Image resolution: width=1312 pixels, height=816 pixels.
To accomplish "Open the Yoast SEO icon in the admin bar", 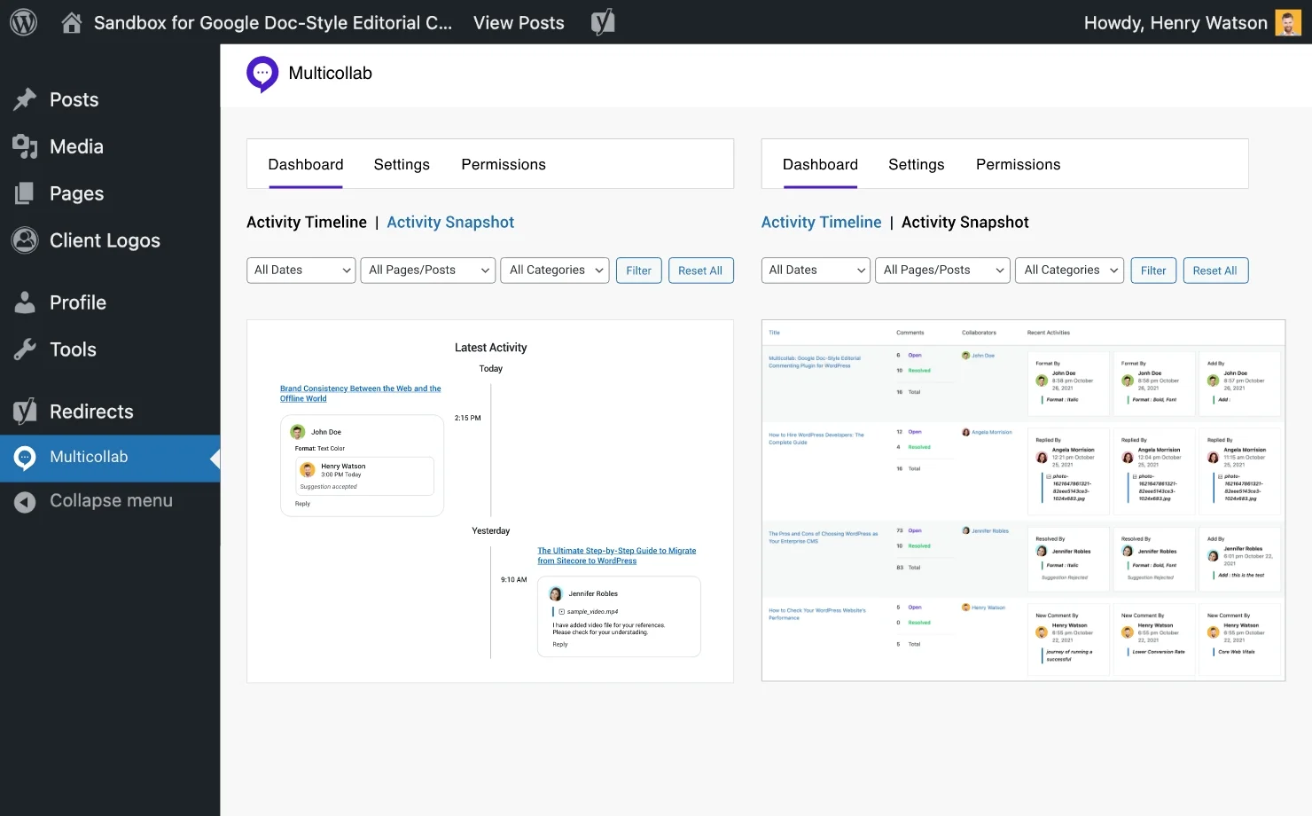I will 603,22.
